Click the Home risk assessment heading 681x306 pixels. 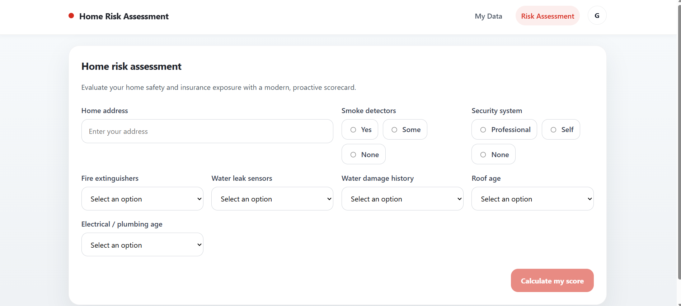[x=131, y=67]
